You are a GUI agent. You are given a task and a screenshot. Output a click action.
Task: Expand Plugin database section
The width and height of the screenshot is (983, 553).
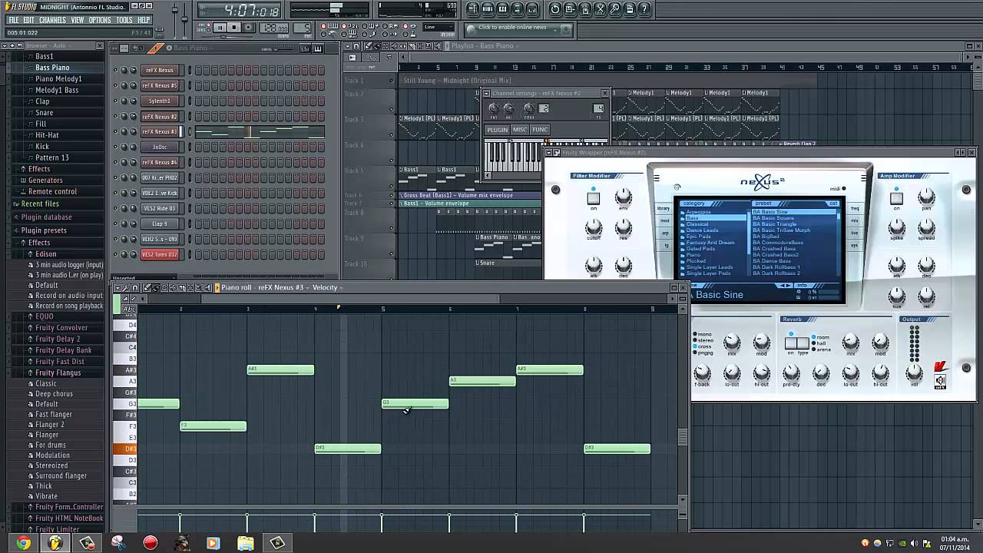tap(46, 217)
